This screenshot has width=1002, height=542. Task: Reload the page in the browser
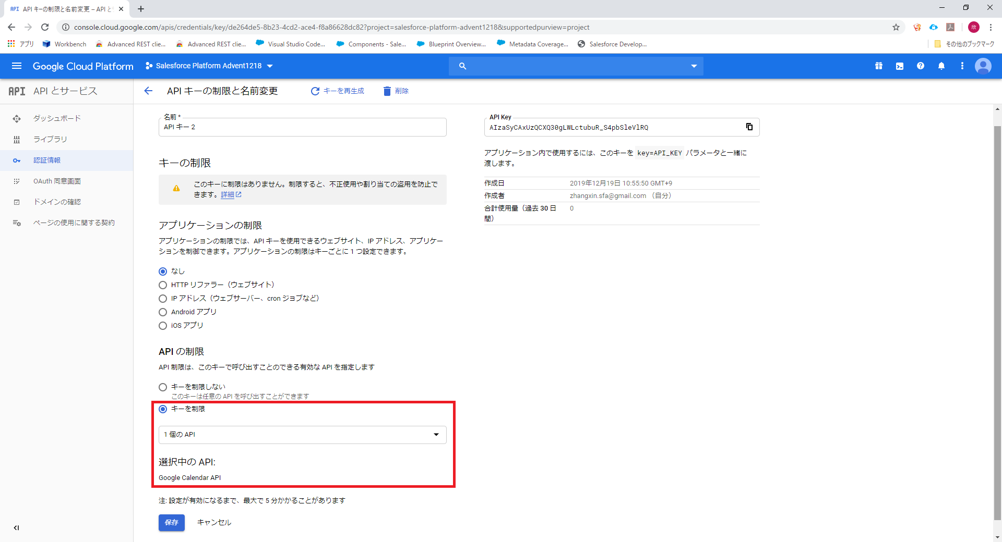tap(45, 27)
